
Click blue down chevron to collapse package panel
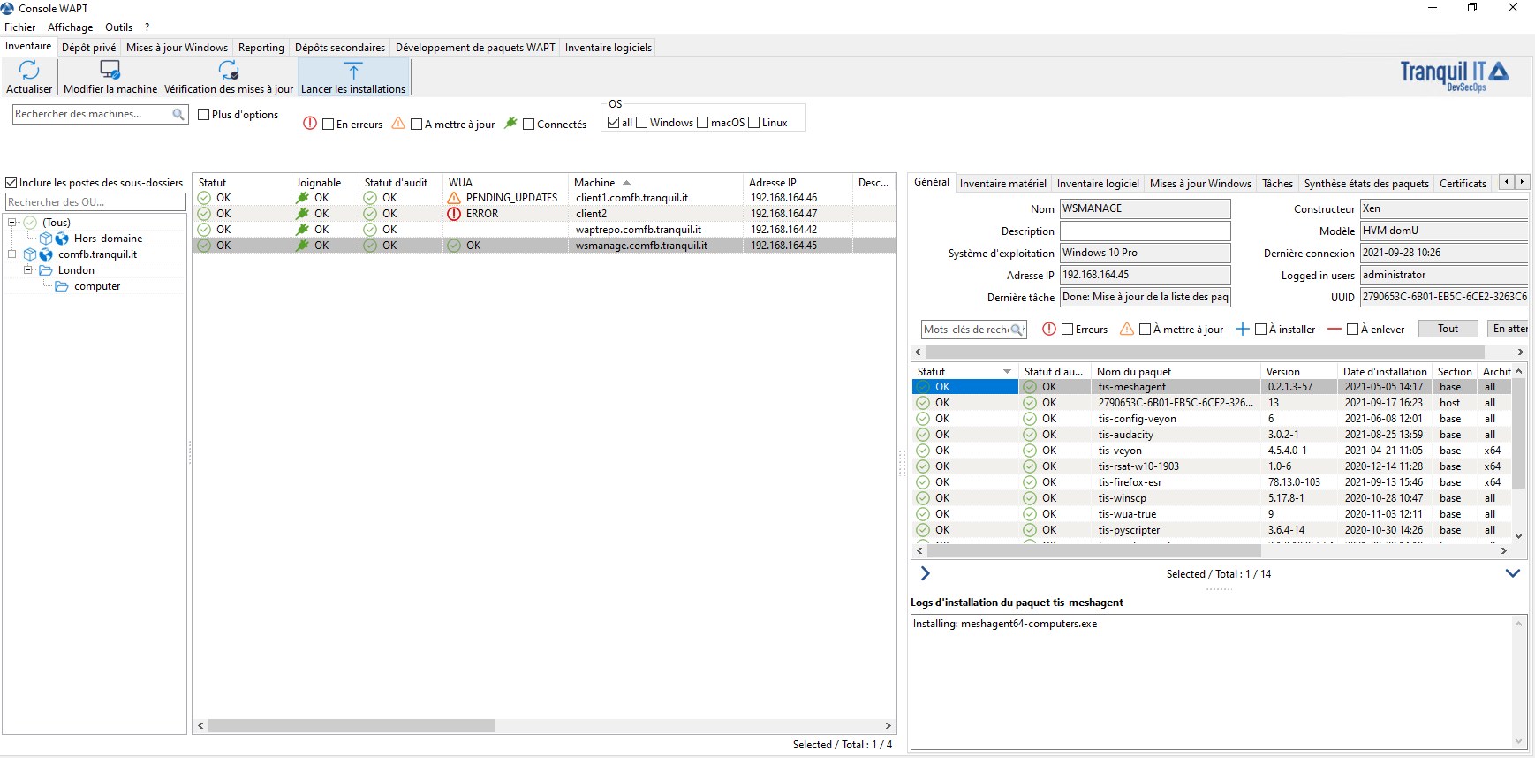pos(1512,573)
